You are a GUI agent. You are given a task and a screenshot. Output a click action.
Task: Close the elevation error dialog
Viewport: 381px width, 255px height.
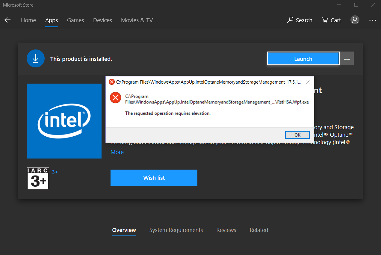click(x=307, y=82)
